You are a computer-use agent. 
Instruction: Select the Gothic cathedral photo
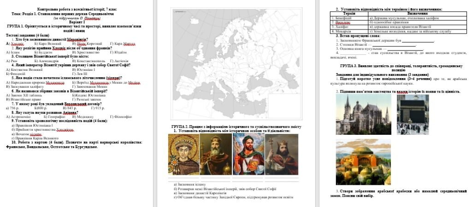coord(363,114)
